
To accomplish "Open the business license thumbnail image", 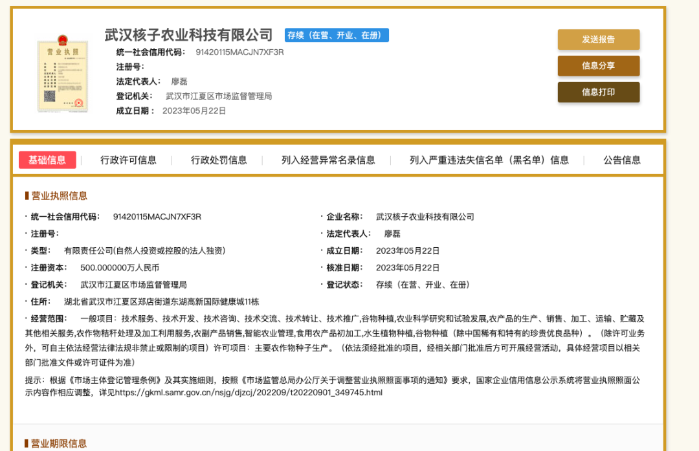I will [62, 73].
